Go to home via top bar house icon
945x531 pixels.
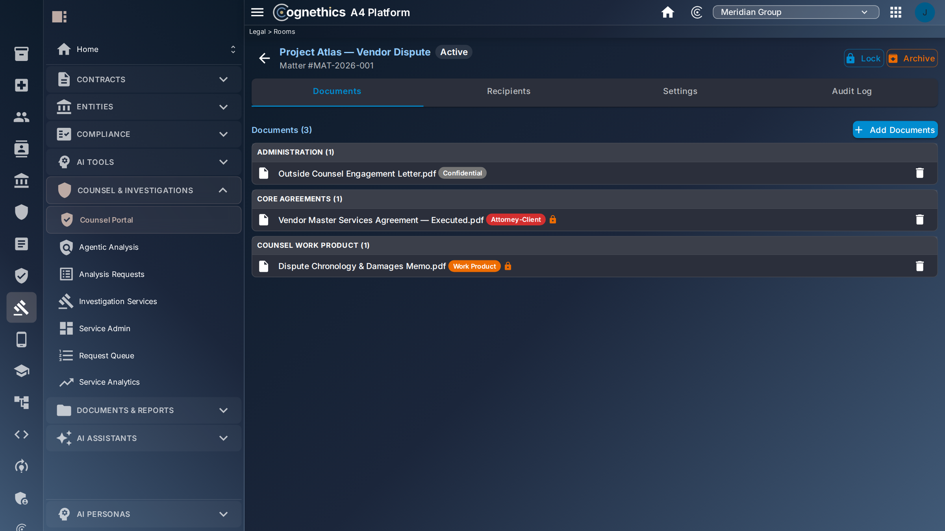coord(667,12)
